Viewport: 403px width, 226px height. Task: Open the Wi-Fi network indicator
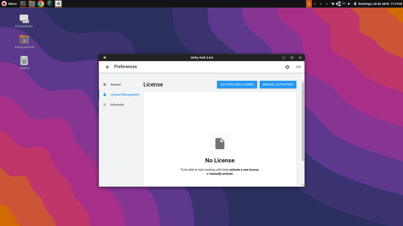click(x=333, y=4)
